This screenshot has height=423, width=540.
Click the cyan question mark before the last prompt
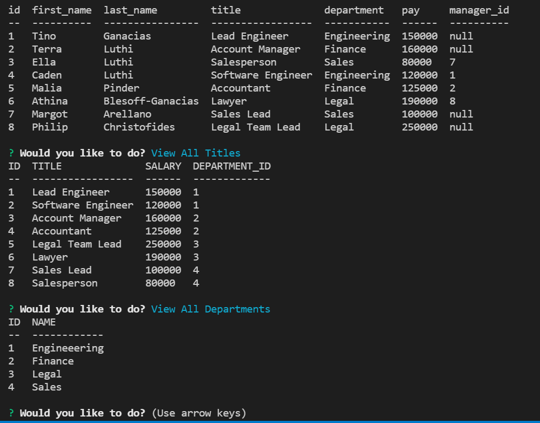click(11, 413)
